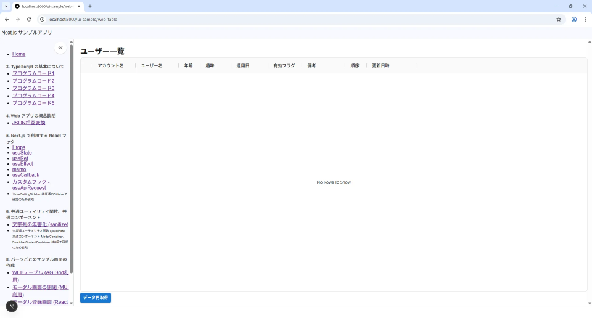Click the browser back arrow
The height and width of the screenshot is (318, 592).
click(7, 19)
